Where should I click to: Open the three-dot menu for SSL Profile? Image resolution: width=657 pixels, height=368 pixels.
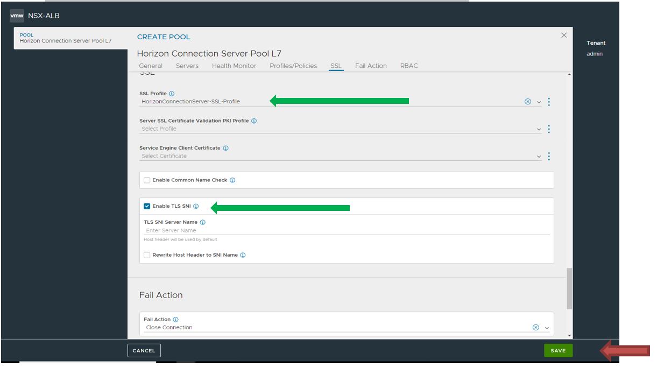tap(549, 102)
